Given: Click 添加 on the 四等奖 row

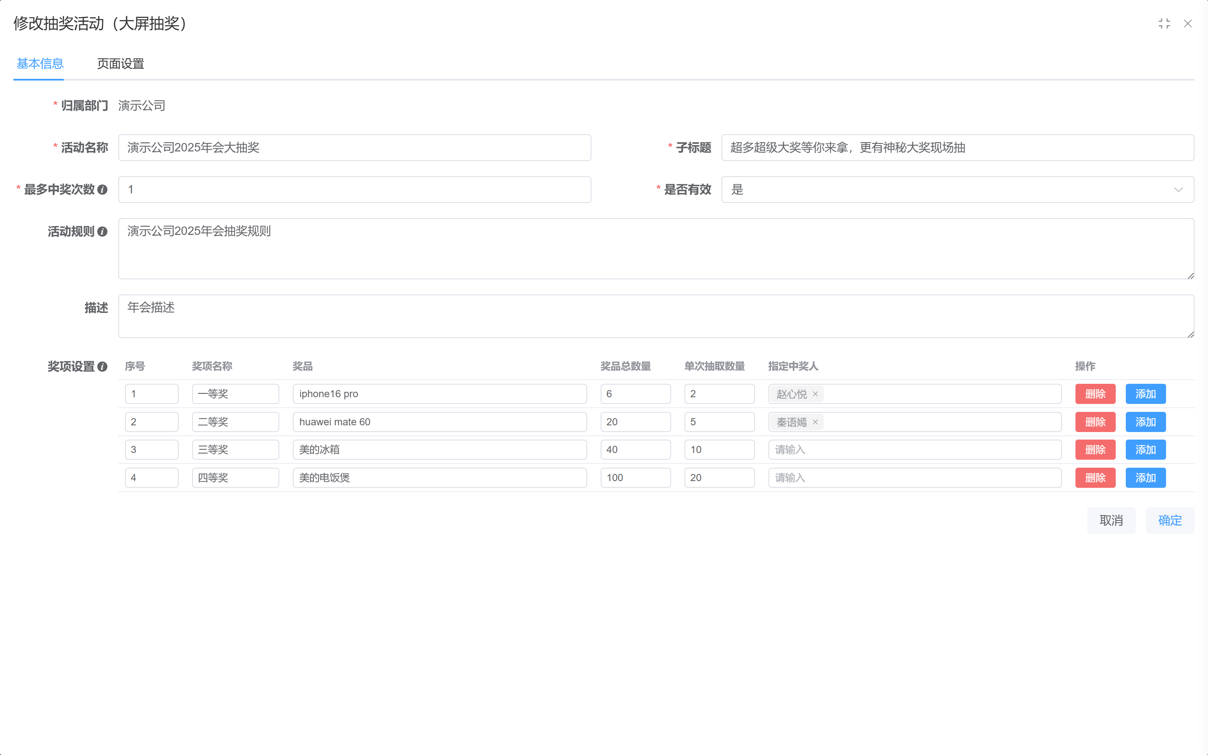Looking at the screenshot, I should pyautogui.click(x=1145, y=477).
